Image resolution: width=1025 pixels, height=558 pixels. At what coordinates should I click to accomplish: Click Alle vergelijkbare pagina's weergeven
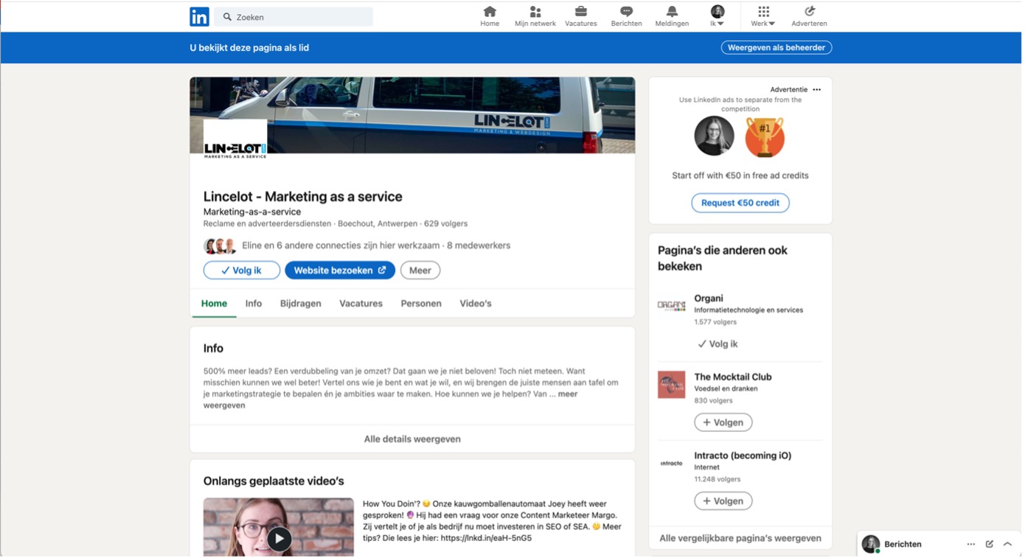click(x=740, y=538)
